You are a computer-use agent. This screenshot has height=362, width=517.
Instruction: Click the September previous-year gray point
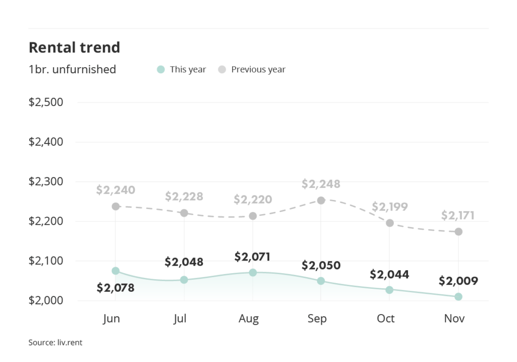321,200
